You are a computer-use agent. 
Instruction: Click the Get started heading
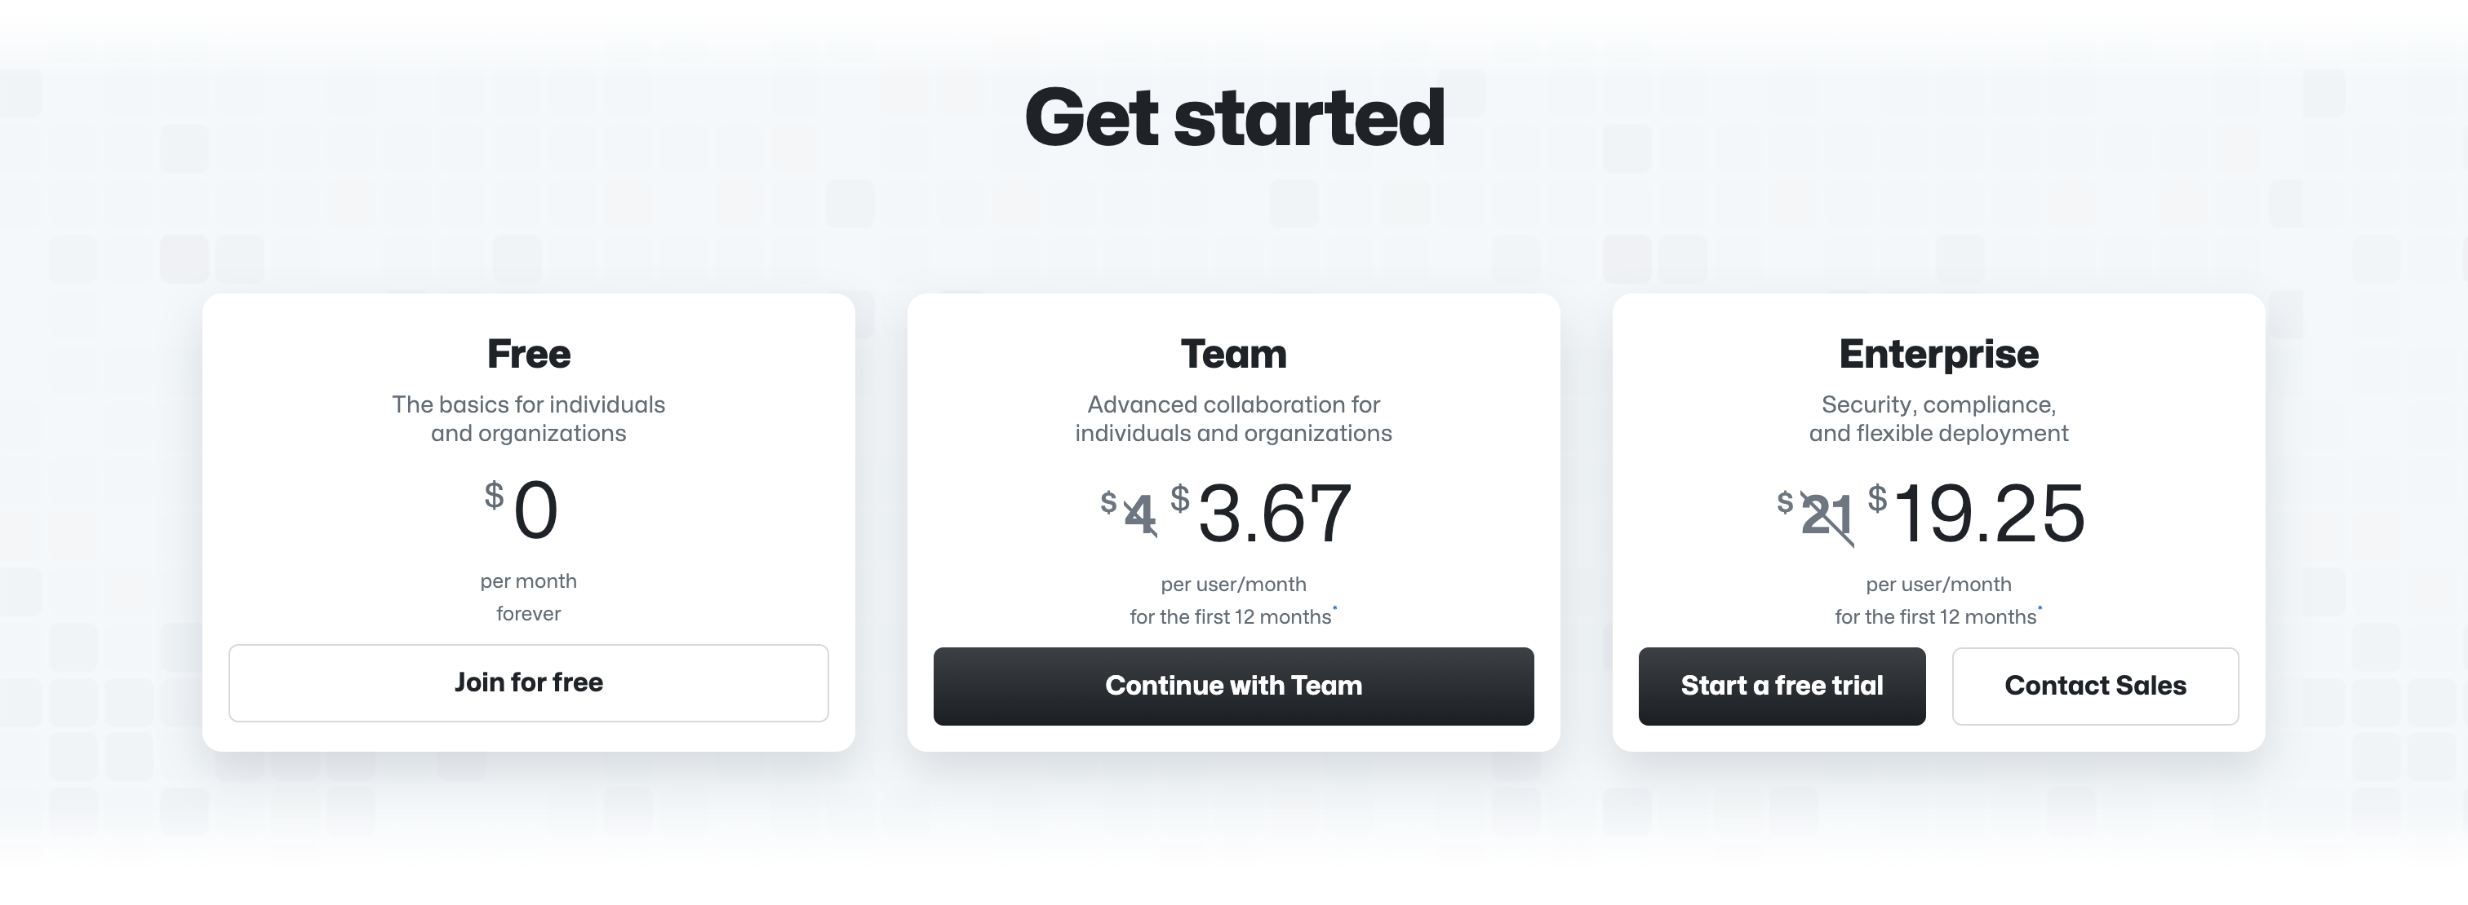pos(1234,117)
